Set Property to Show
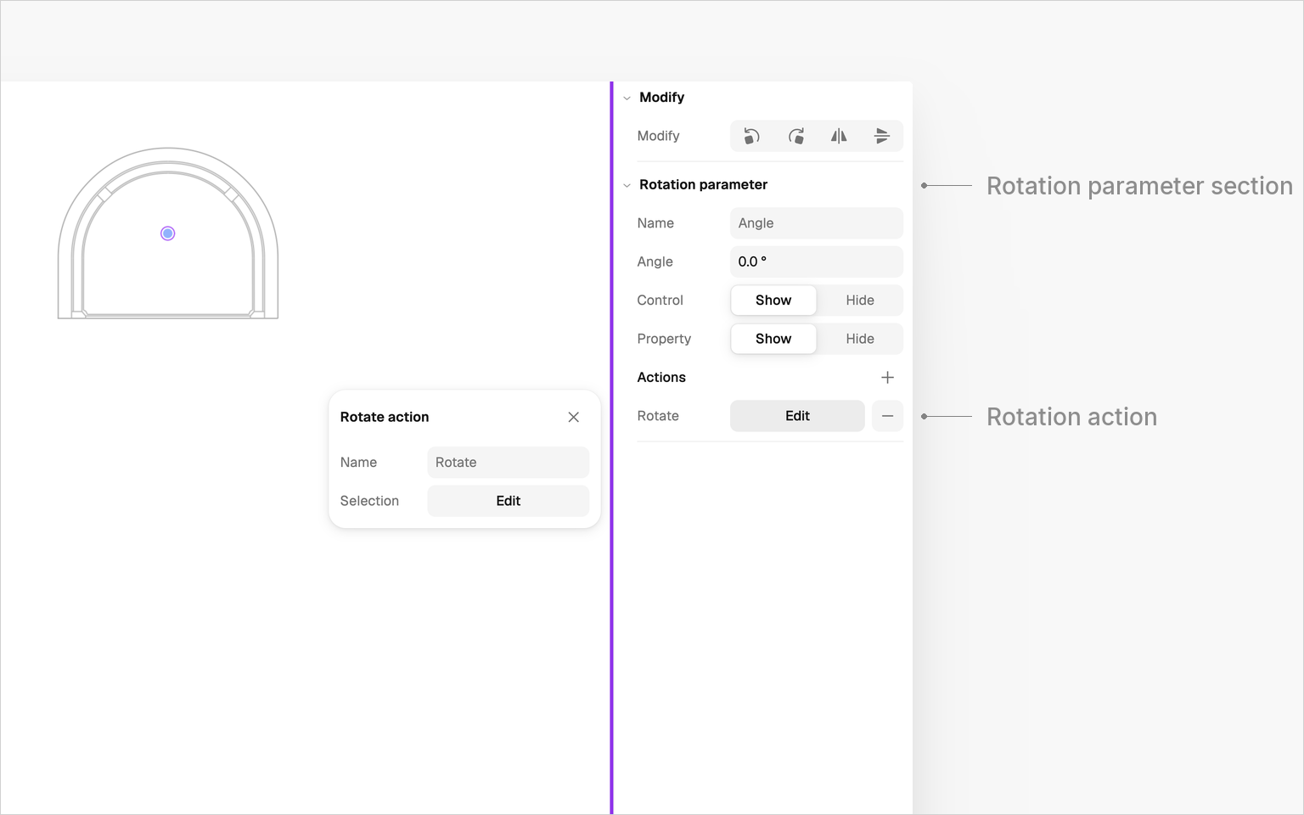Image resolution: width=1304 pixels, height=815 pixels. (773, 339)
